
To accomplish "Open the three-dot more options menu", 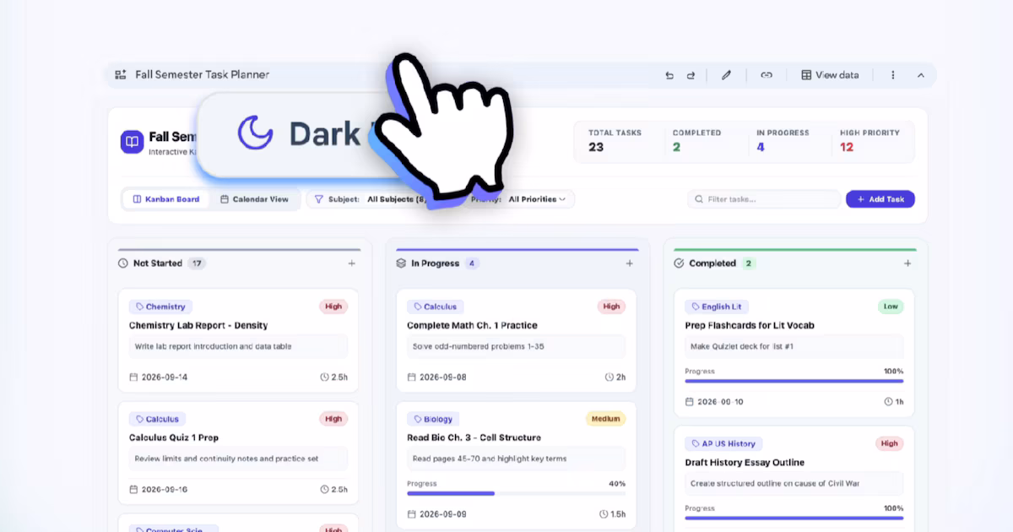I will click(x=893, y=75).
